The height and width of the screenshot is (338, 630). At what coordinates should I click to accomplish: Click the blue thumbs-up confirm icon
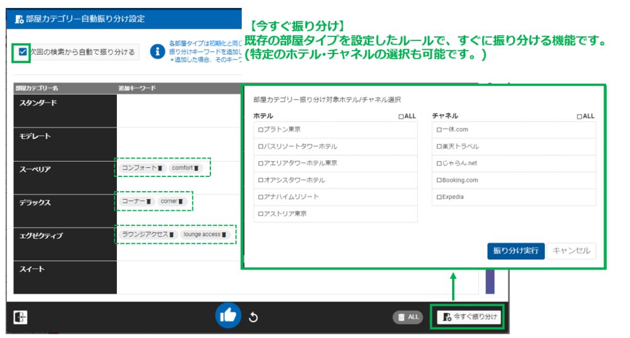[x=228, y=316]
